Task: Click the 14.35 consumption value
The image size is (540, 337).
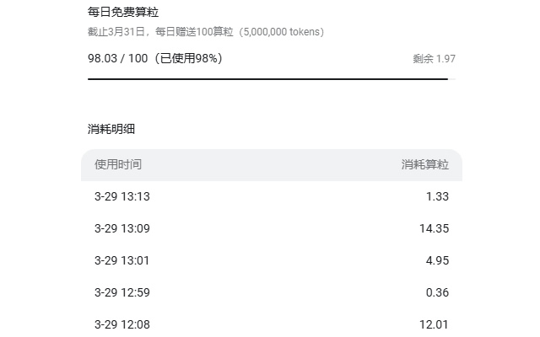Action: (x=434, y=228)
